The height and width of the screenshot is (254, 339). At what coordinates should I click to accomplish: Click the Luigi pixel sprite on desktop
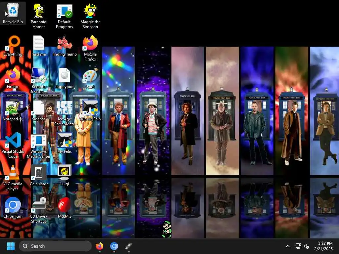point(167,230)
